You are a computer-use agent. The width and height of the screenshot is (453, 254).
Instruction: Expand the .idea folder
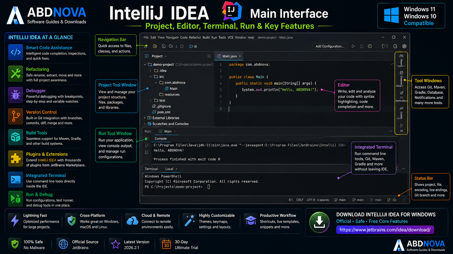click(x=151, y=71)
